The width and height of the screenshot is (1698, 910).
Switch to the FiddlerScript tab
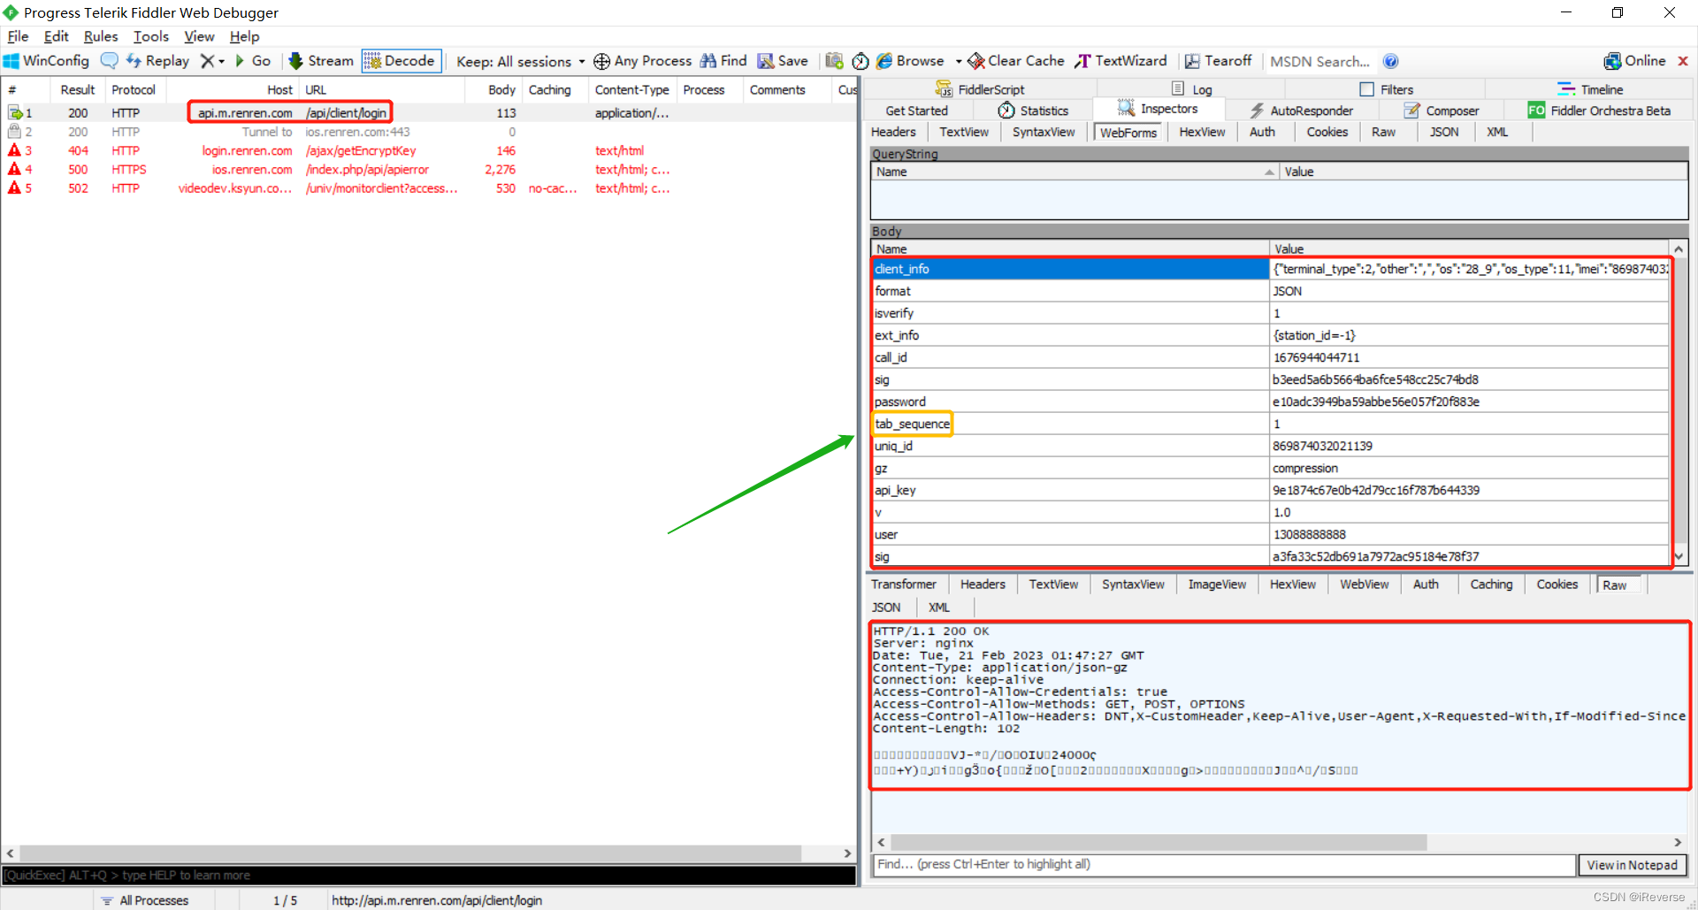(980, 89)
